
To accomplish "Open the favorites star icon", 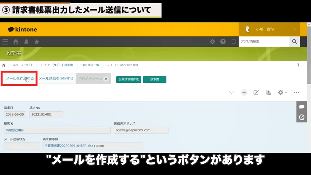I will click(37, 42).
